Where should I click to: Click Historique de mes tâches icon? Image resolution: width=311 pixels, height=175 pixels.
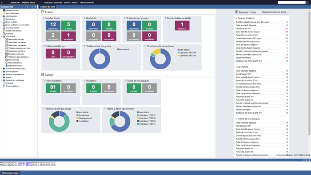(x=7, y=57)
